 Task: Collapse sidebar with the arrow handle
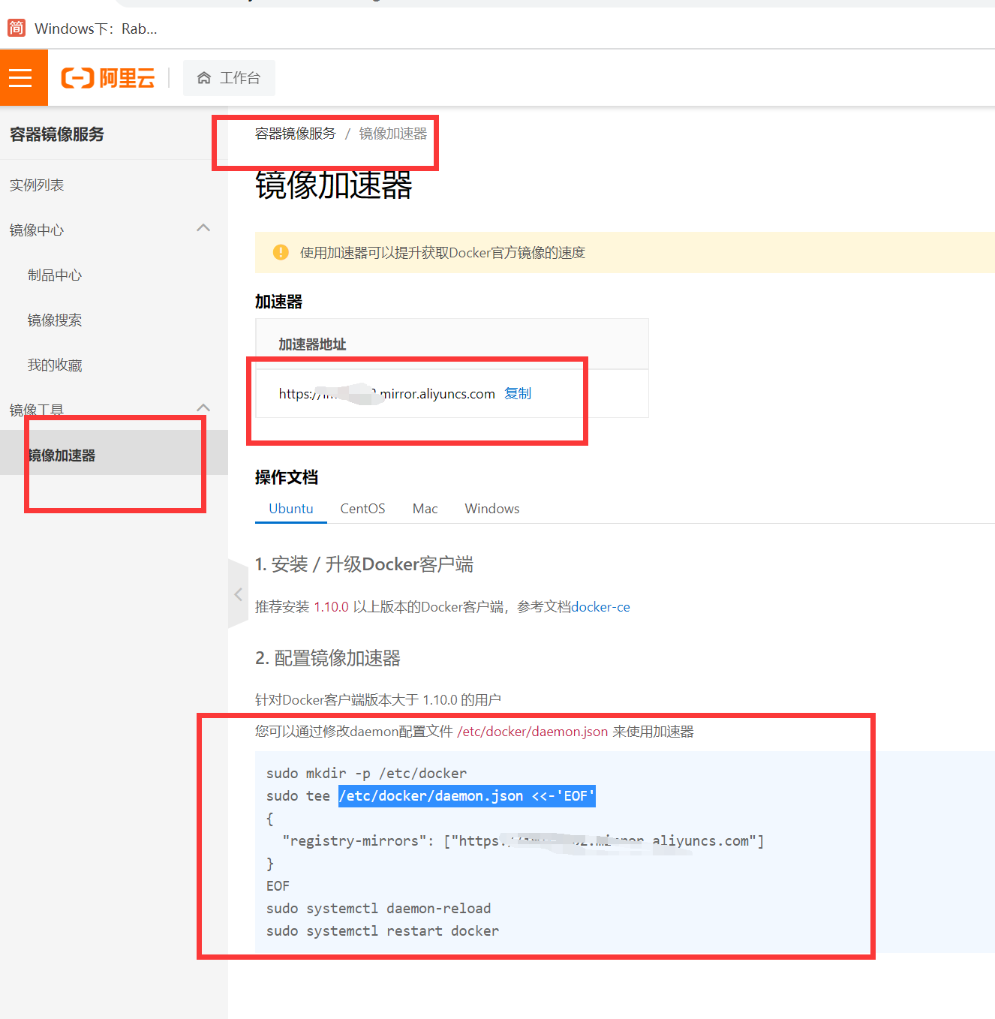point(238,594)
